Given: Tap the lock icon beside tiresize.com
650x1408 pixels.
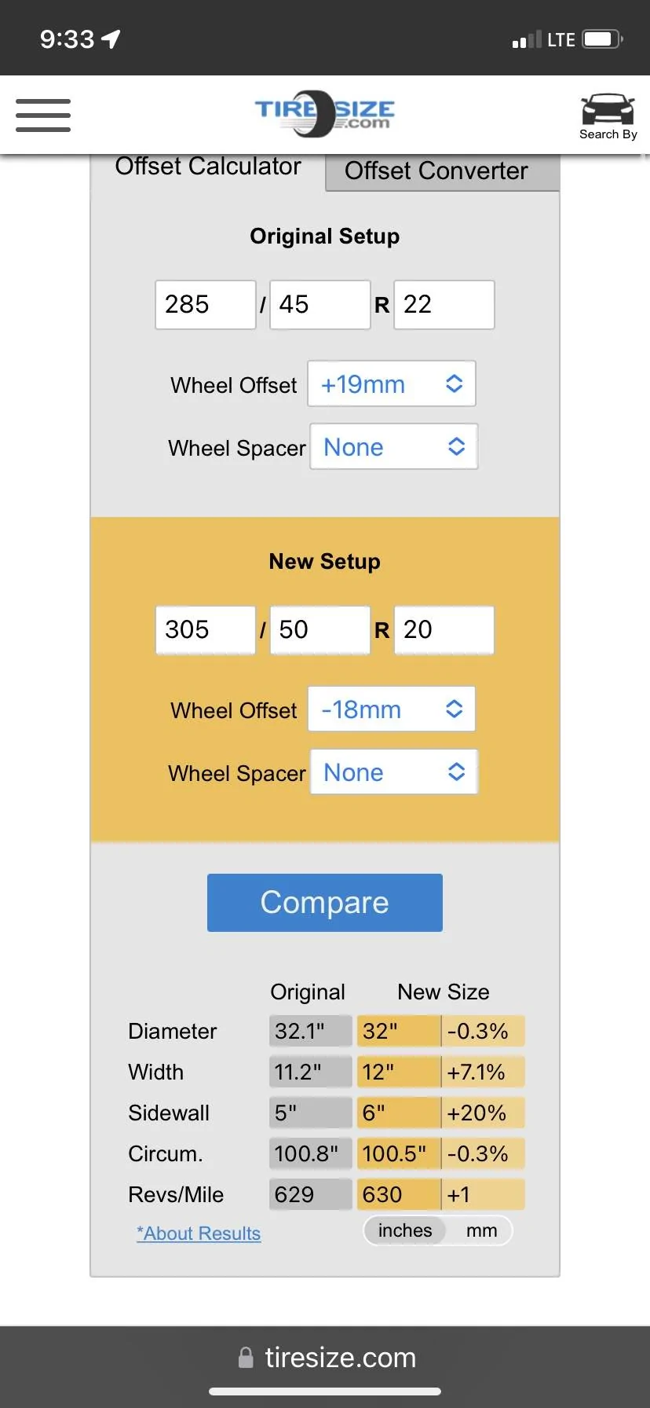Looking at the screenshot, I should (x=246, y=1358).
